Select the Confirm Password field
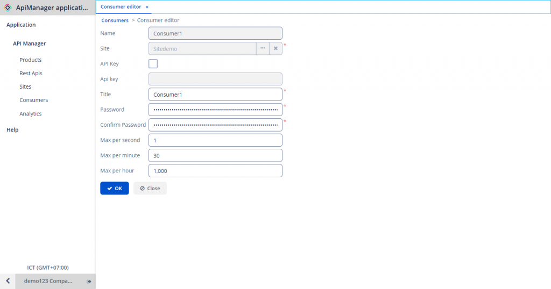551x289 pixels. click(215, 125)
